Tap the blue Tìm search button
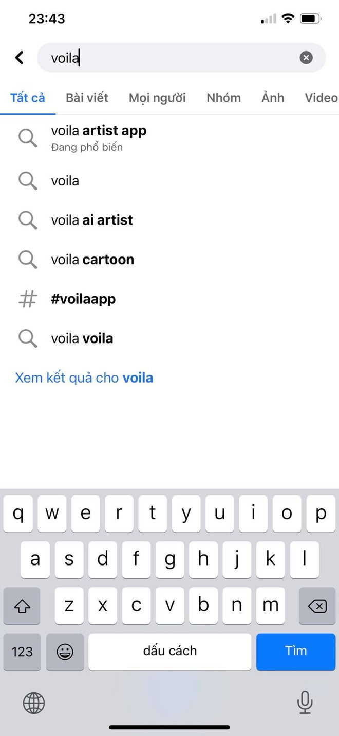 pyautogui.click(x=296, y=652)
